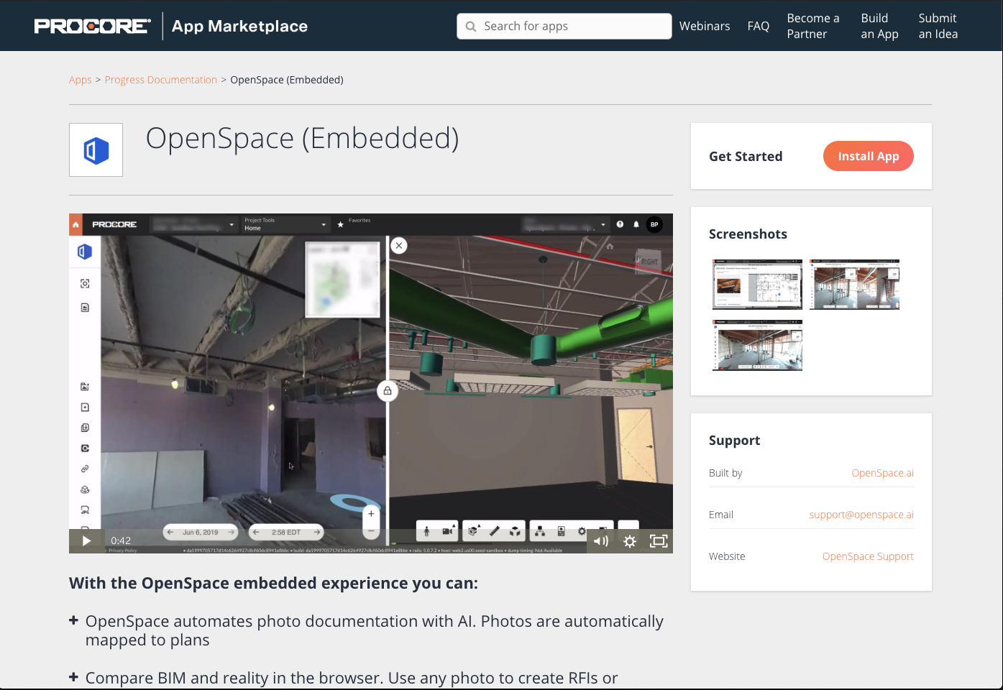
Task: Click the Procore logo in the header
Action: coord(92,27)
